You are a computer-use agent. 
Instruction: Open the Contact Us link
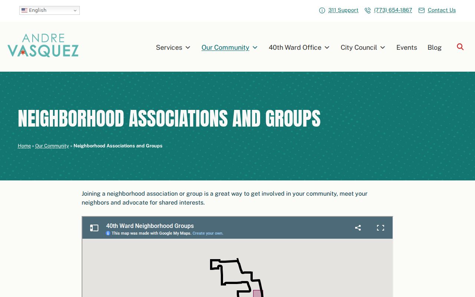pos(442,10)
